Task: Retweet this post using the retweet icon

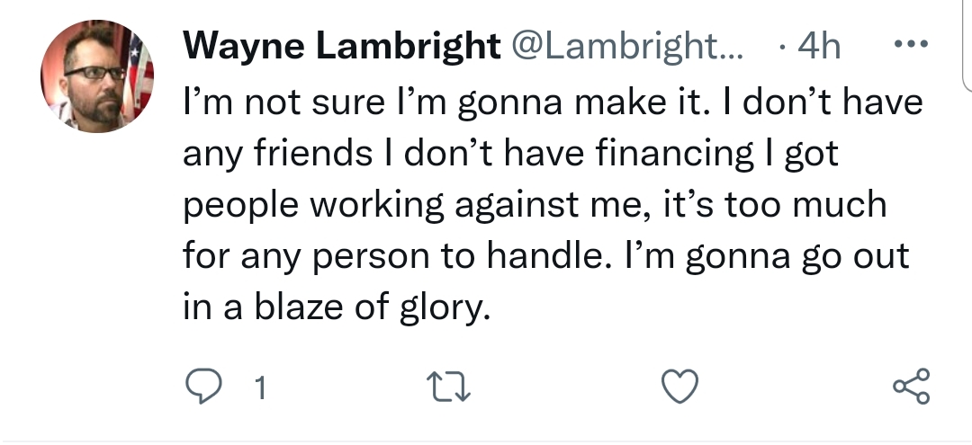Action: point(448,387)
